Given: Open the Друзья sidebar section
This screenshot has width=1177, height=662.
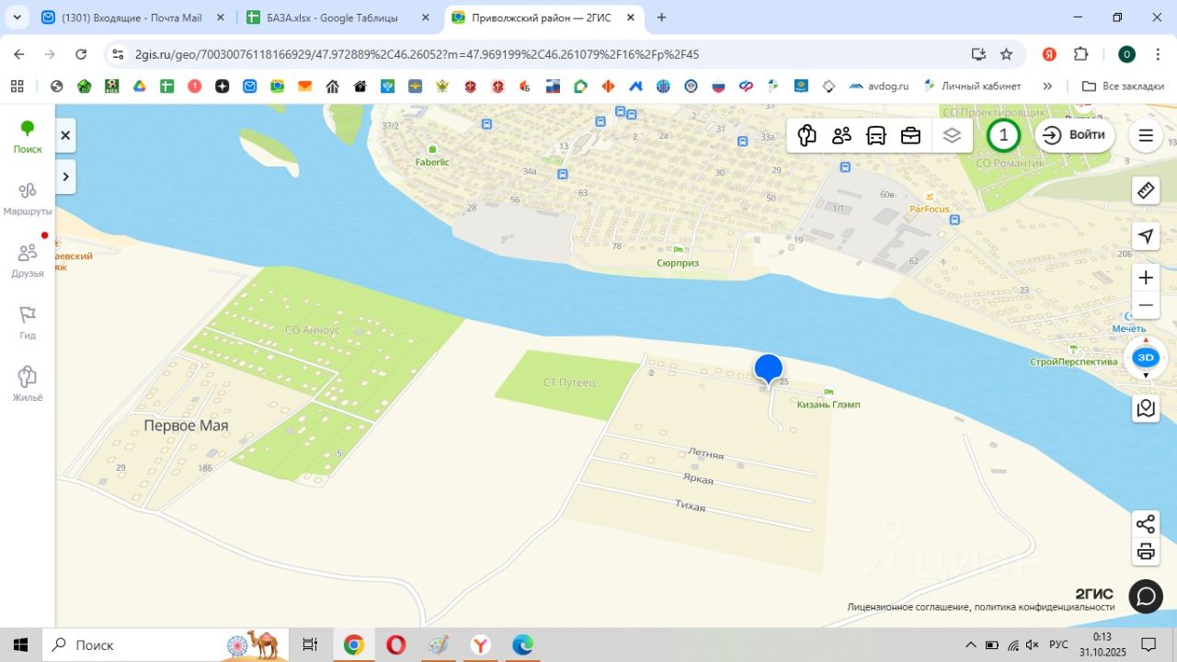Looking at the screenshot, I should 28,260.
